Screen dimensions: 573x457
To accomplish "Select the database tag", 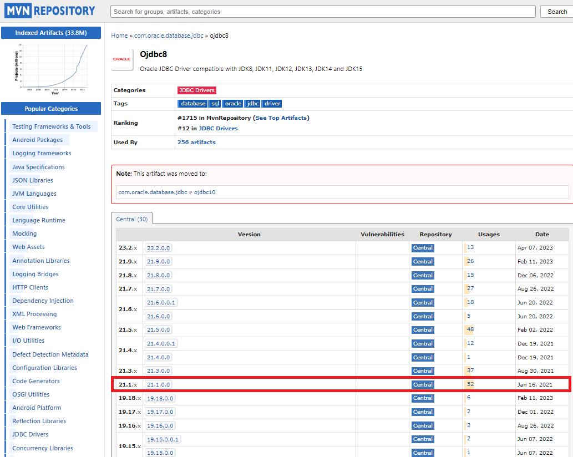I will [192, 104].
